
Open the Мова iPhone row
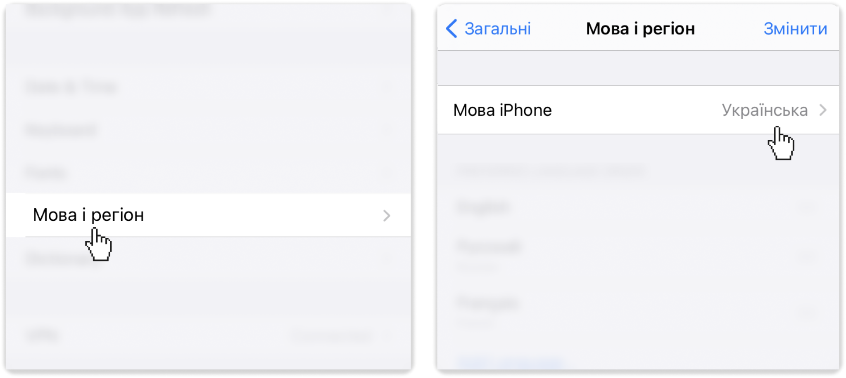[638, 110]
